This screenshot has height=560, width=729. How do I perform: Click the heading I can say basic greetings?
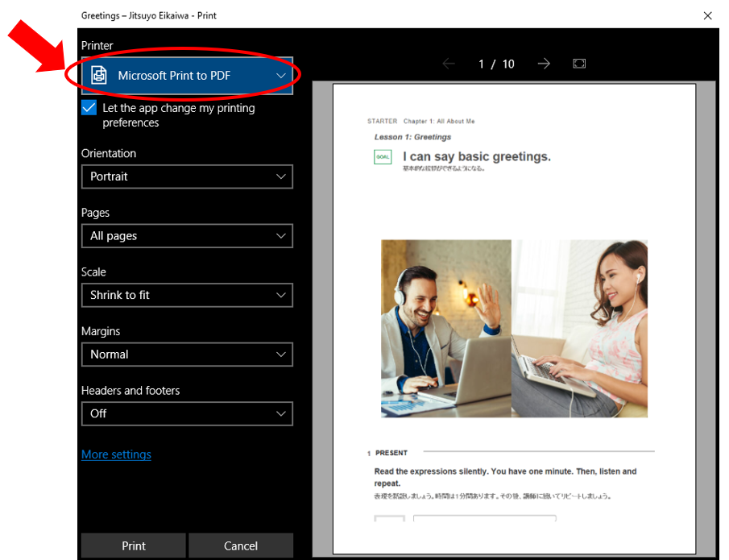477,157
